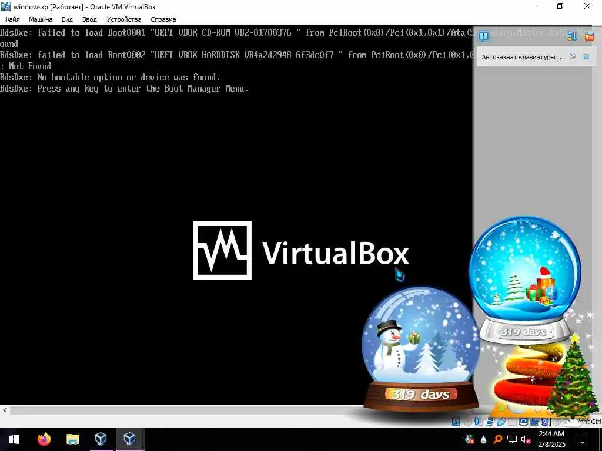The width and height of the screenshot is (602, 451).
Task: Click the crossed-out bell icon on keyboard notification
Action: 573,56
